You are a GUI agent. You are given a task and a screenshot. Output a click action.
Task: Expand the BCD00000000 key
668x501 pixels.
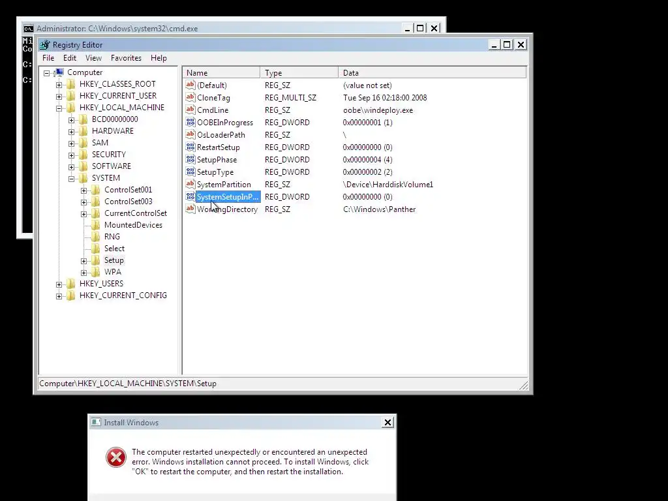[x=71, y=120]
